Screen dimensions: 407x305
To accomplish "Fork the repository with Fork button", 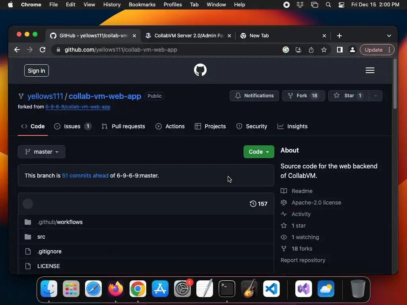I will coord(303,96).
